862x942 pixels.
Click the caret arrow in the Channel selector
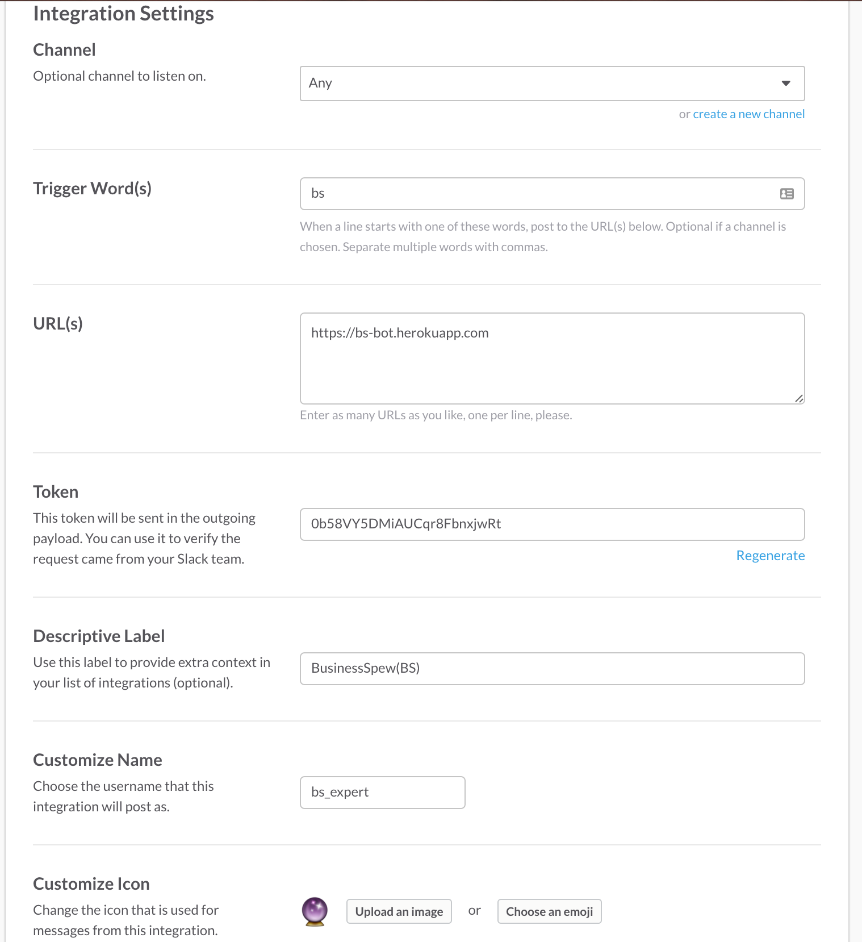[786, 84]
